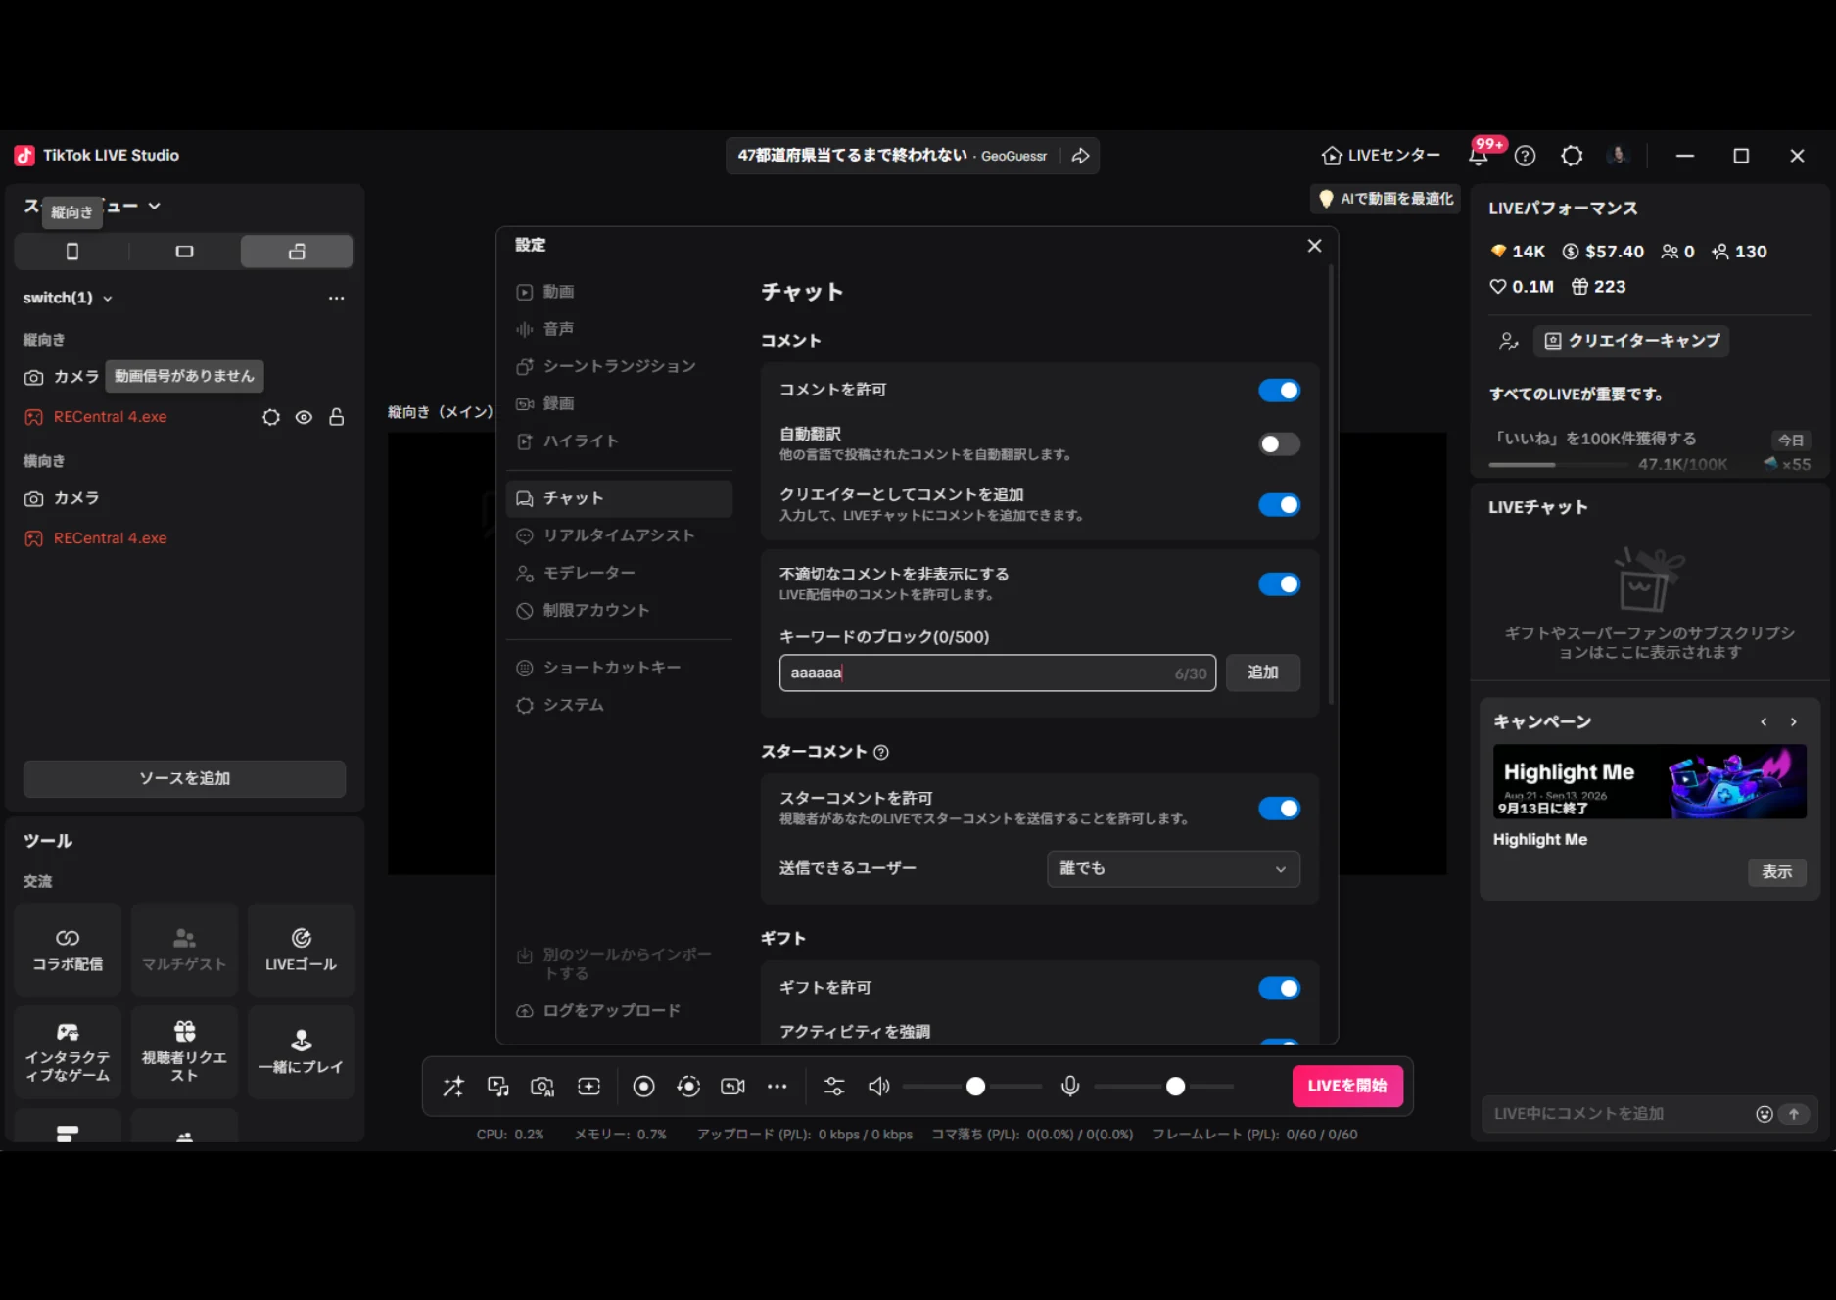
Task: Click the magic wand icon in bottom toolbar
Action: point(453,1086)
